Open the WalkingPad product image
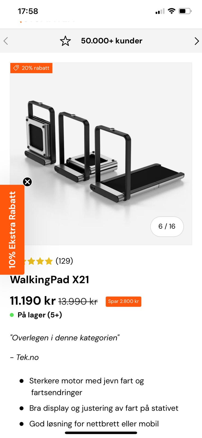 [x=101, y=154]
